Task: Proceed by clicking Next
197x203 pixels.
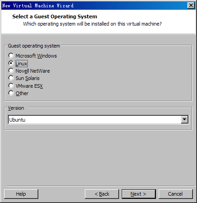Action: tap(139, 194)
